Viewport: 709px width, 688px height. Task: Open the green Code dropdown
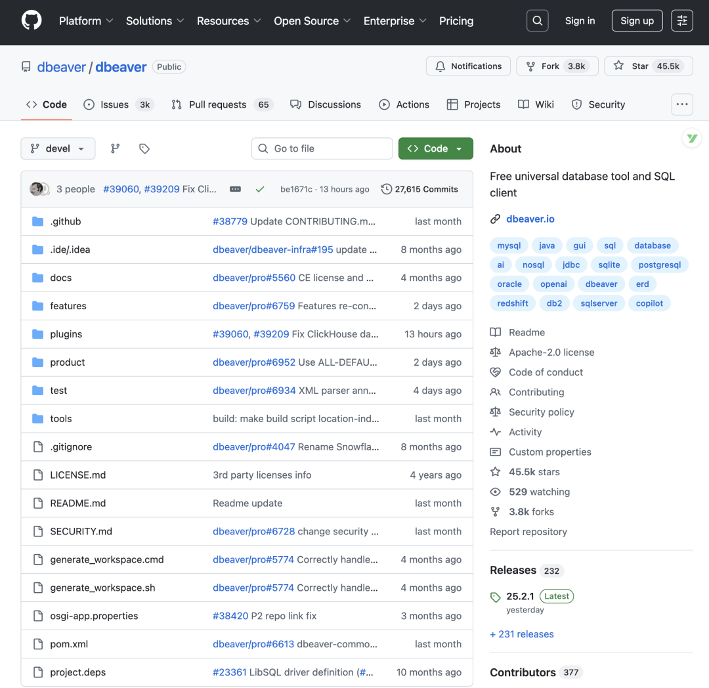435,148
